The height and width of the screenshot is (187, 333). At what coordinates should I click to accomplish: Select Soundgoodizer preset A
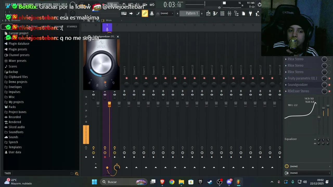pos(89,83)
